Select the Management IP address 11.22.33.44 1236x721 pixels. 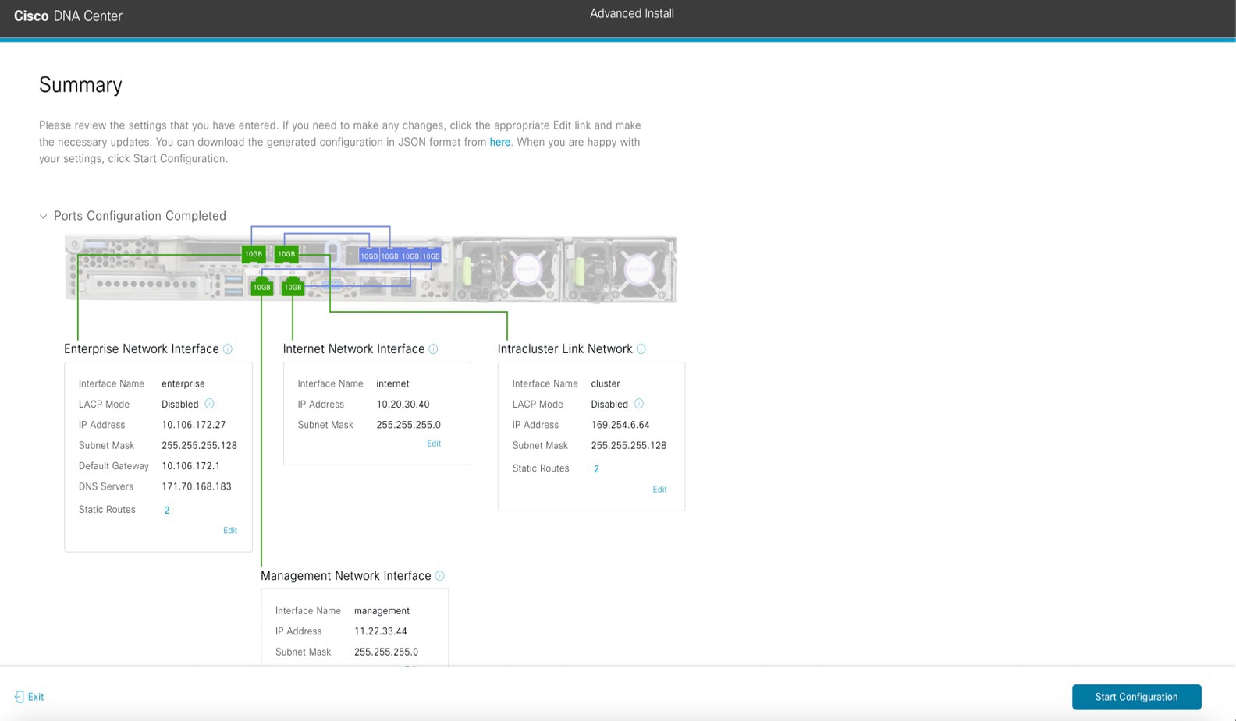(x=381, y=631)
